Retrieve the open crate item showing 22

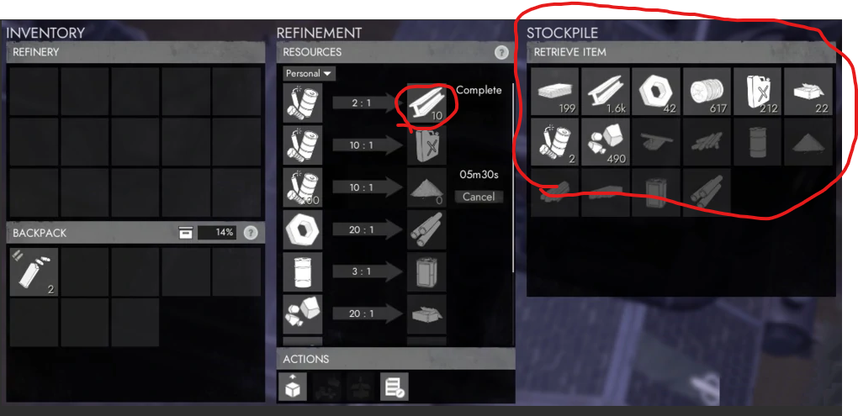click(x=808, y=92)
